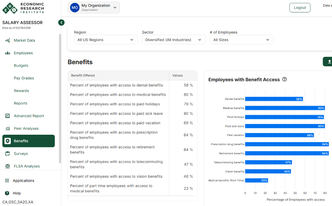Click the Peer Analyses bar chart icon
The width and height of the screenshot is (332, 206).
click(x=7, y=128)
